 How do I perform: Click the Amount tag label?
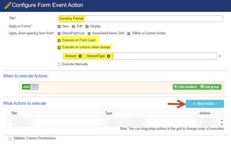71,56
